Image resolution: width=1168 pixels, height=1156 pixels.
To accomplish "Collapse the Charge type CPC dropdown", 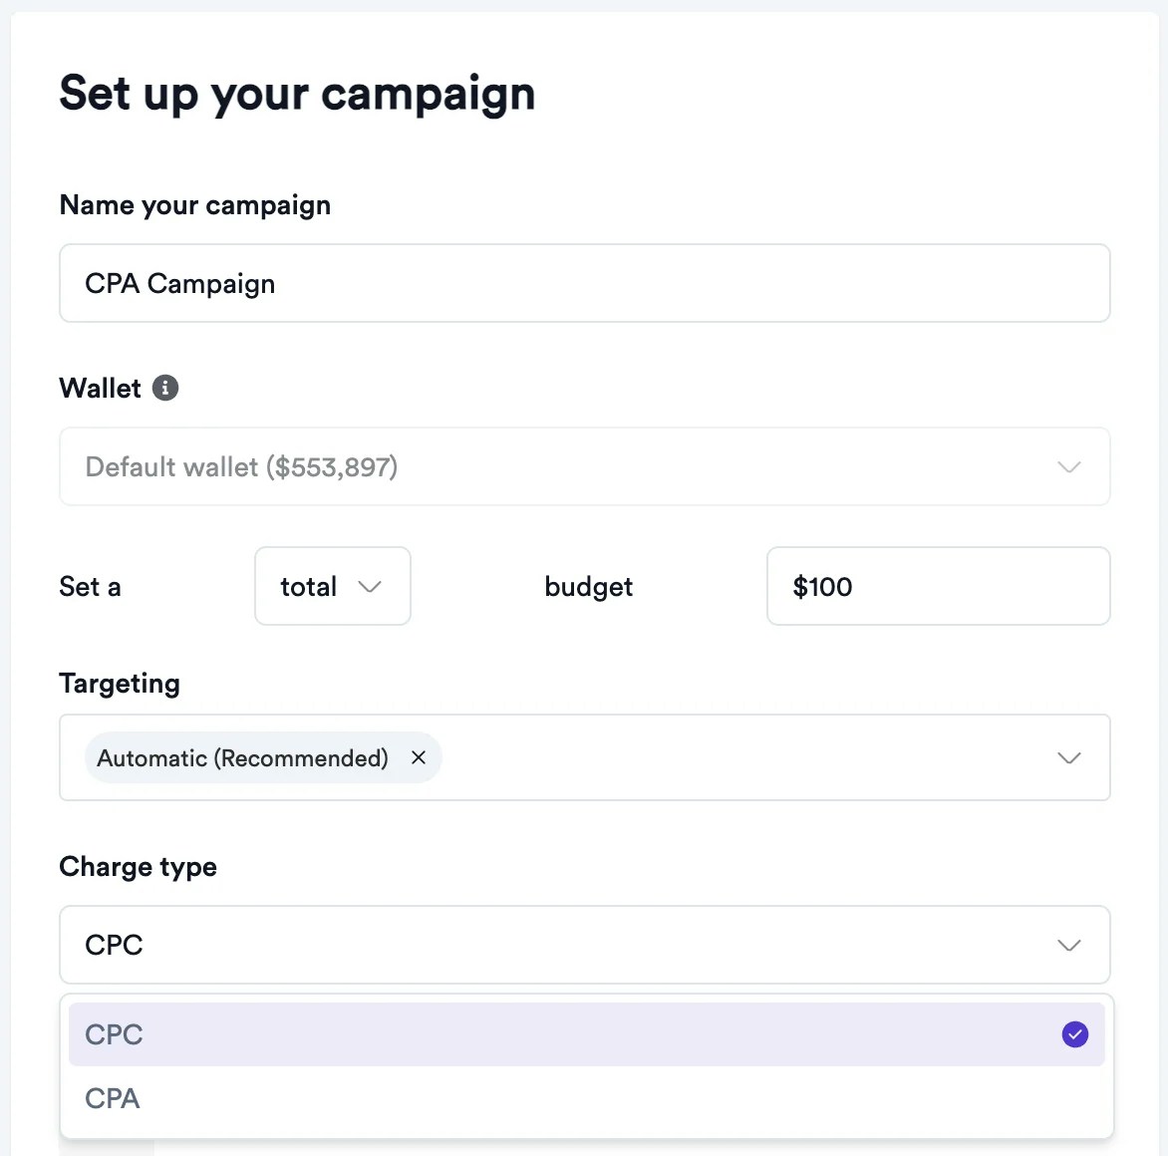I will (x=584, y=946).
